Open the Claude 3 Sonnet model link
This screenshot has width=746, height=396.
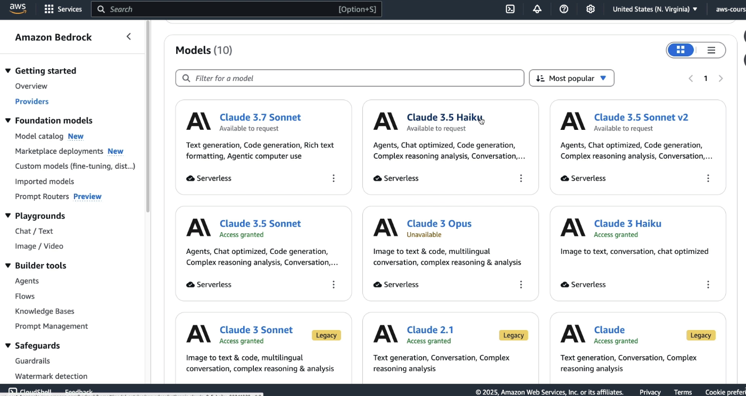[x=256, y=330]
